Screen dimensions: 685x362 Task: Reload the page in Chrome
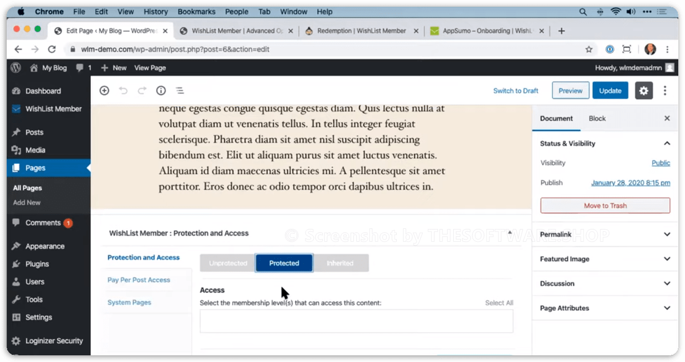[x=52, y=50]
